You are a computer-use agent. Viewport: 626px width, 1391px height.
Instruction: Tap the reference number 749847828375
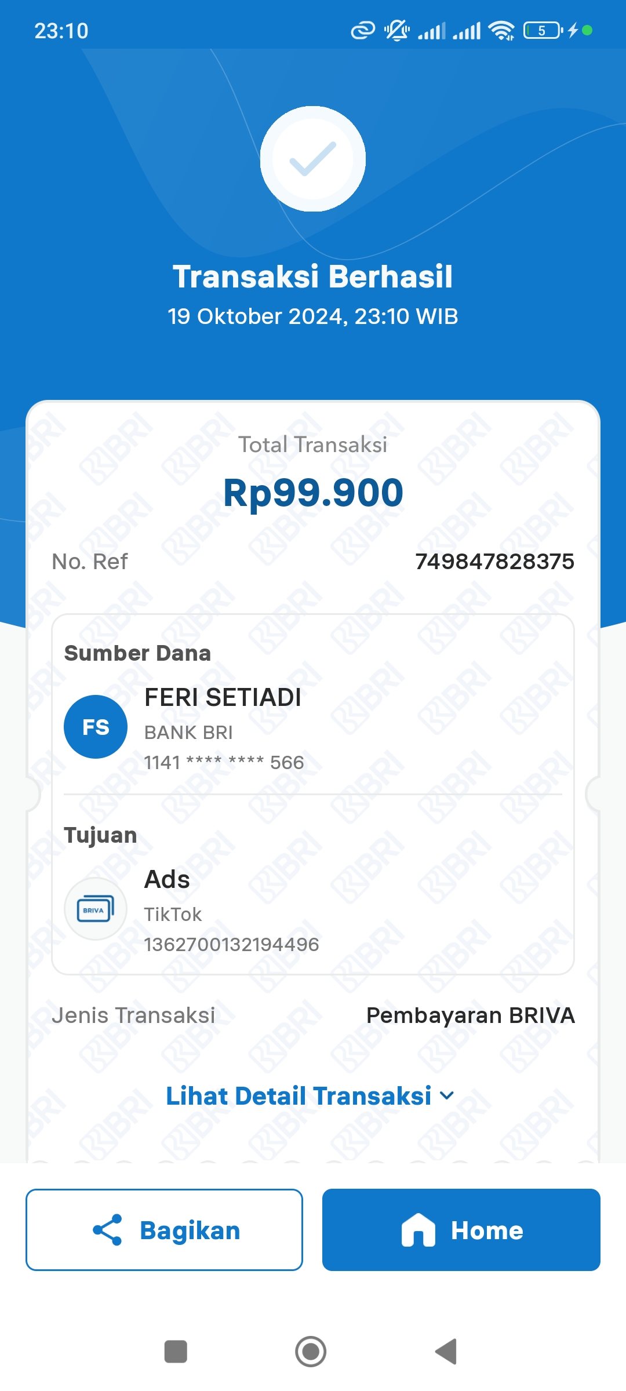[494, 561]
